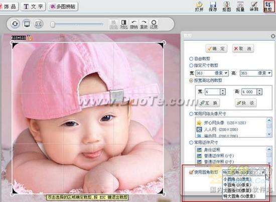This screenshot has height=202, width=276.
Task: Click the zoom slider handle
Action: click(53, 25)
